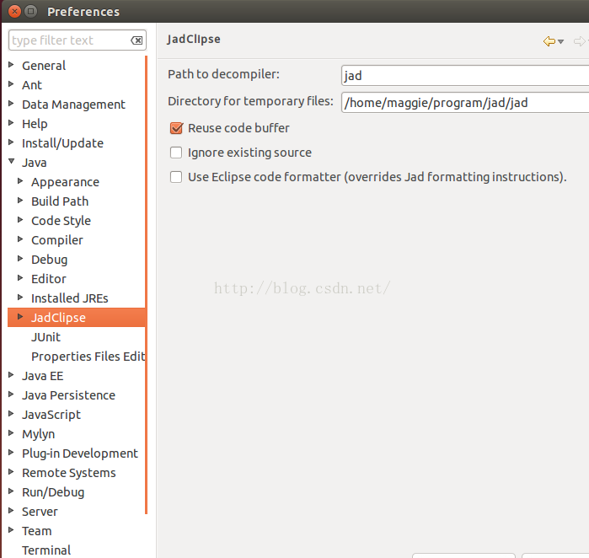Expand the Data Management node

point(11,104)
